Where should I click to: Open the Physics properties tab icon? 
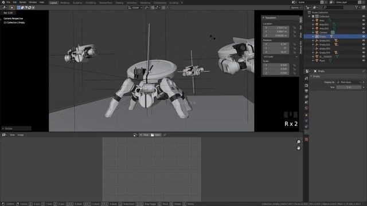pos(306,121)
